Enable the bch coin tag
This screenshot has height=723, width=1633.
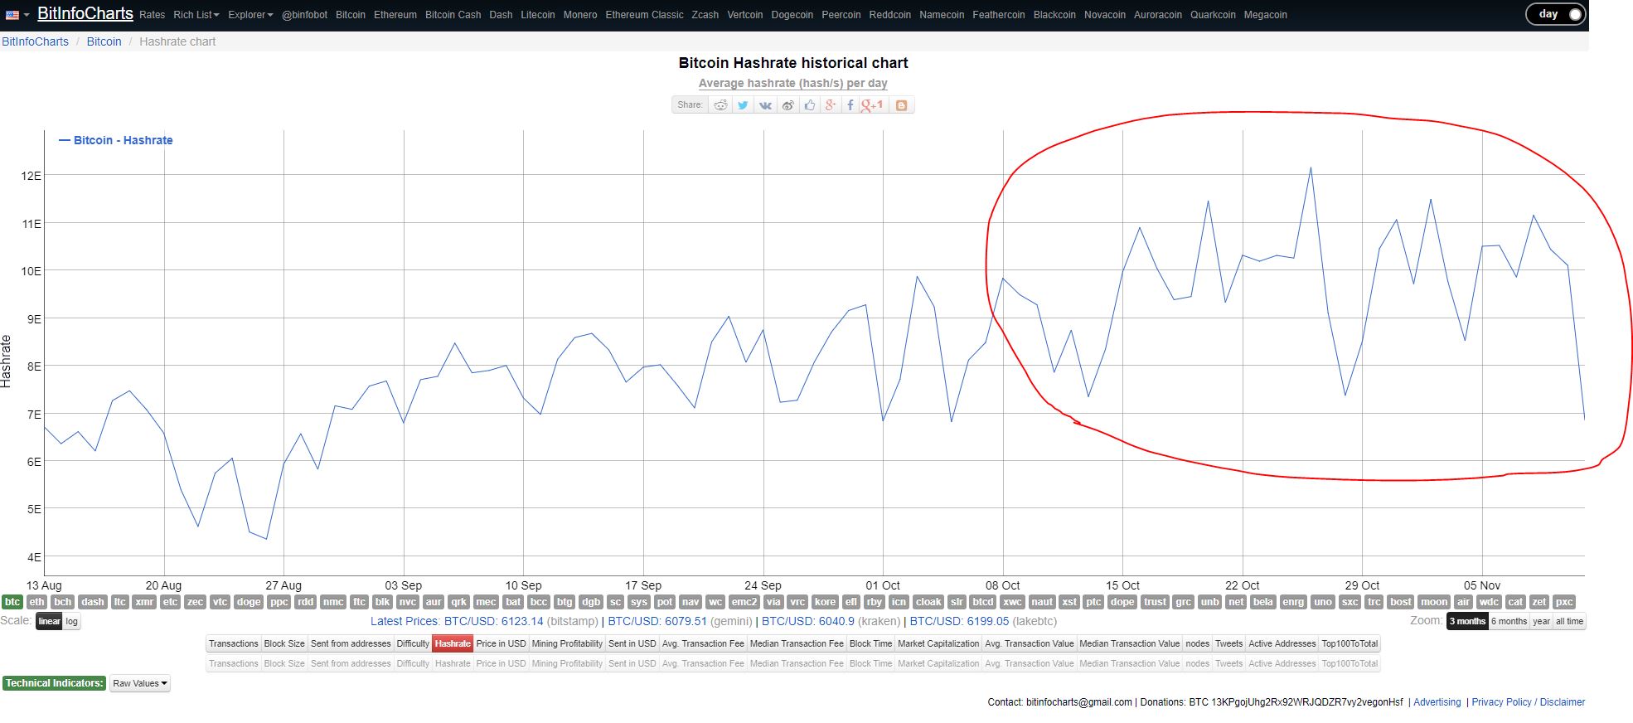(x=63, y=602)
